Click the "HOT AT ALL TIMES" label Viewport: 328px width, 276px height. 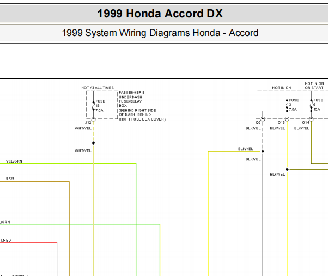click(x=98, y=88)
